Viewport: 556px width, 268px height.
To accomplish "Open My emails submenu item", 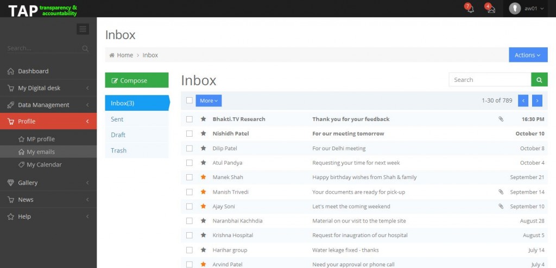I will point(48,152).
